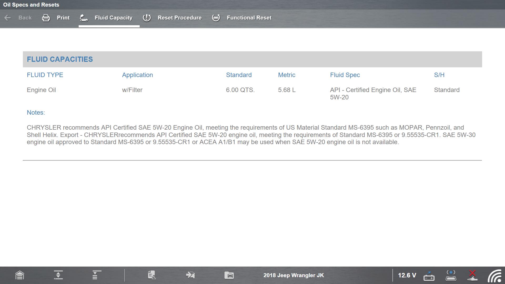The image size is (505, 284).
Task: Open the diagnostic codes document icon
Action: 152,275
